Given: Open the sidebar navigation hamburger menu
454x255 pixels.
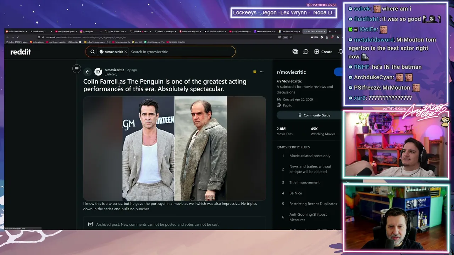Looking at the screenshot, I should coord(77,69).
